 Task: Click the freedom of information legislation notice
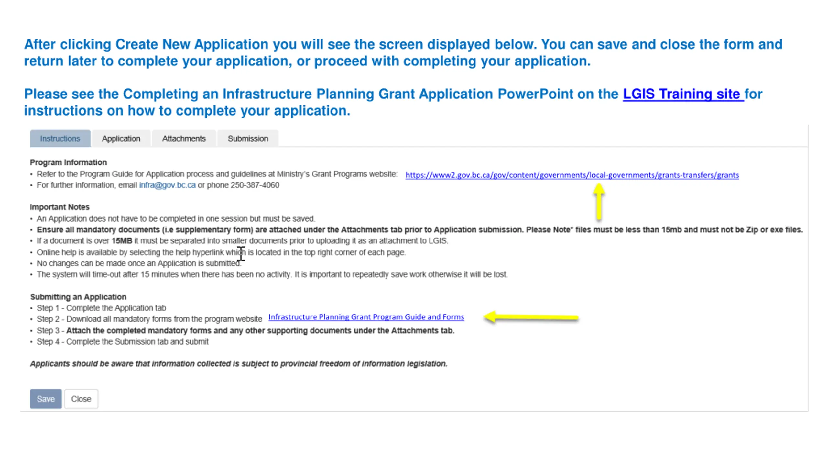click(239, 364)
